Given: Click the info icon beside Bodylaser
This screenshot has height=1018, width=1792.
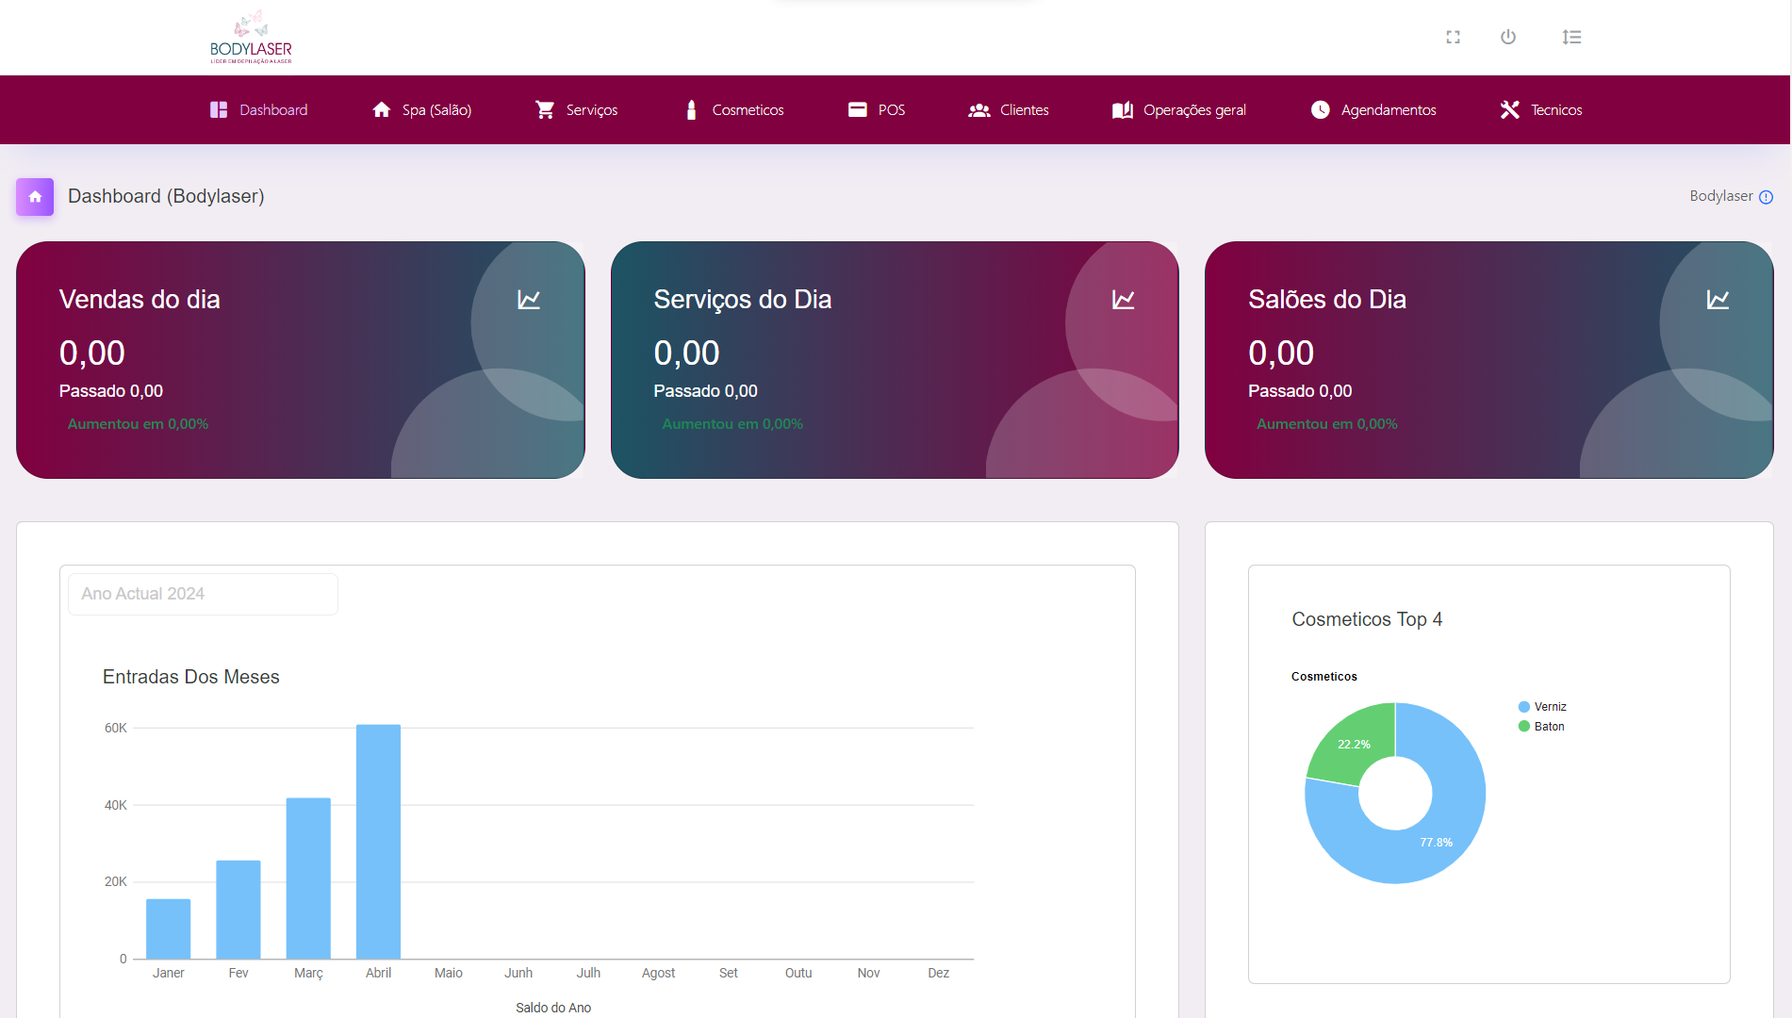Looking at the screenshot, I should tap(1767, 197).
